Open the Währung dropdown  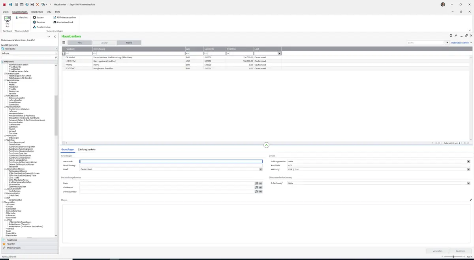[468, 169]
